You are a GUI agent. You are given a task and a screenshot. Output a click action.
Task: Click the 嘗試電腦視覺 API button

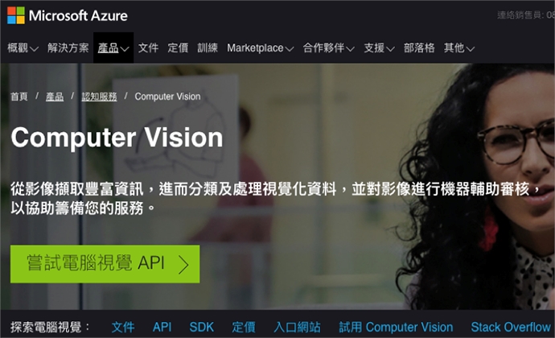[x=105, y=264]
